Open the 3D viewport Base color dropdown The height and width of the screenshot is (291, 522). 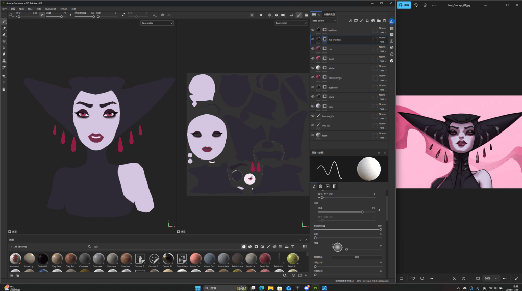[x=157, y=23]
